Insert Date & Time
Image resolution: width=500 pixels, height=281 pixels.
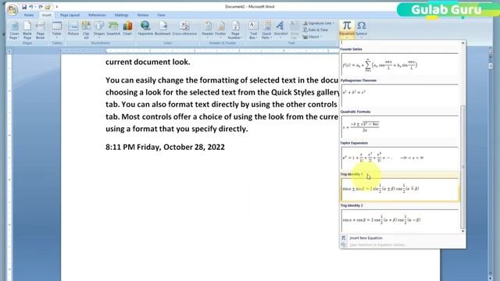(x=316, y=30)
